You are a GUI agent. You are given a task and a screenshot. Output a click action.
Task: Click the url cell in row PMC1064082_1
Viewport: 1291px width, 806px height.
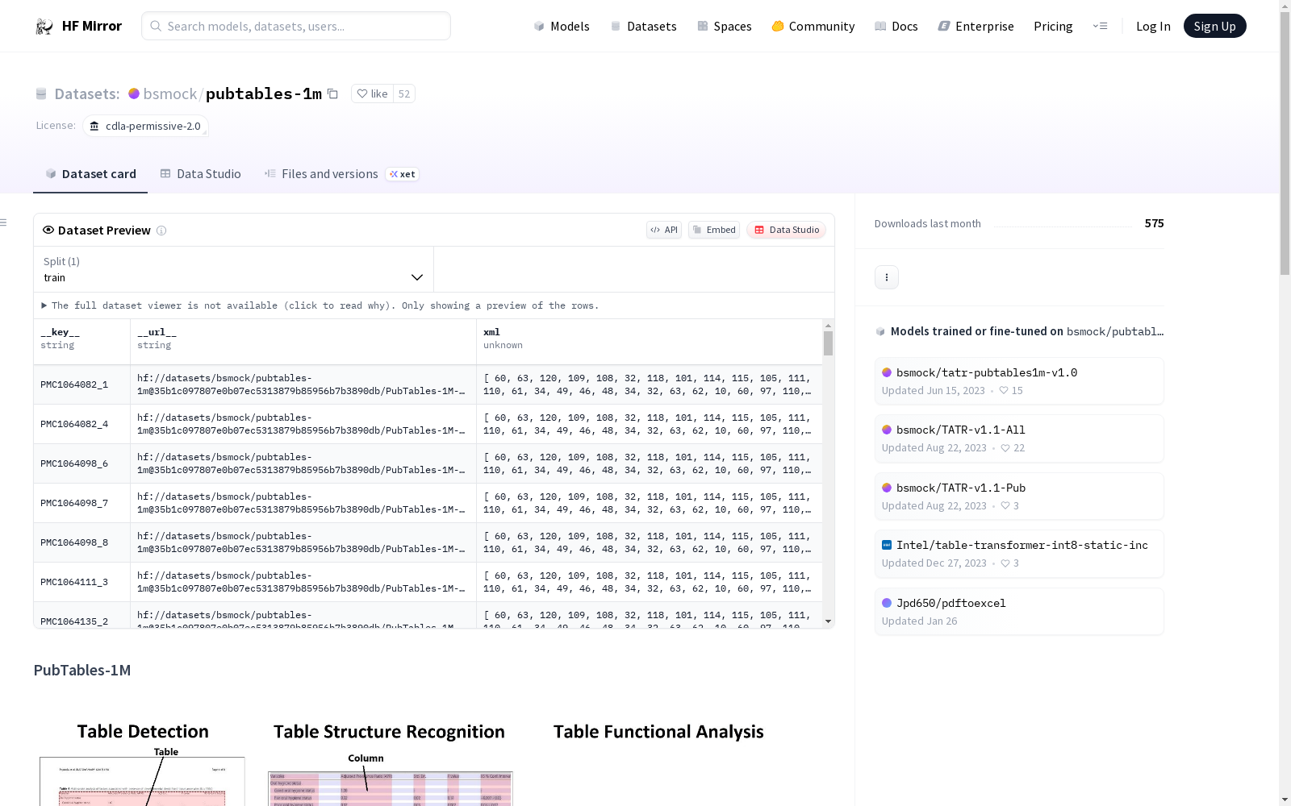click(303, 384)
